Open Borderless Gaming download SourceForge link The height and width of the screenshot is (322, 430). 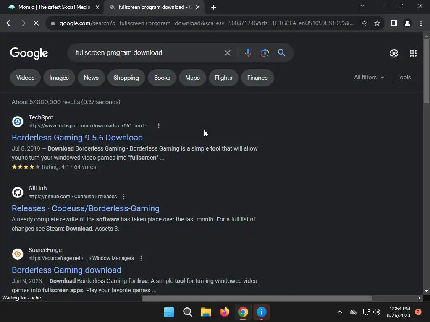click(x=66, y=270)
